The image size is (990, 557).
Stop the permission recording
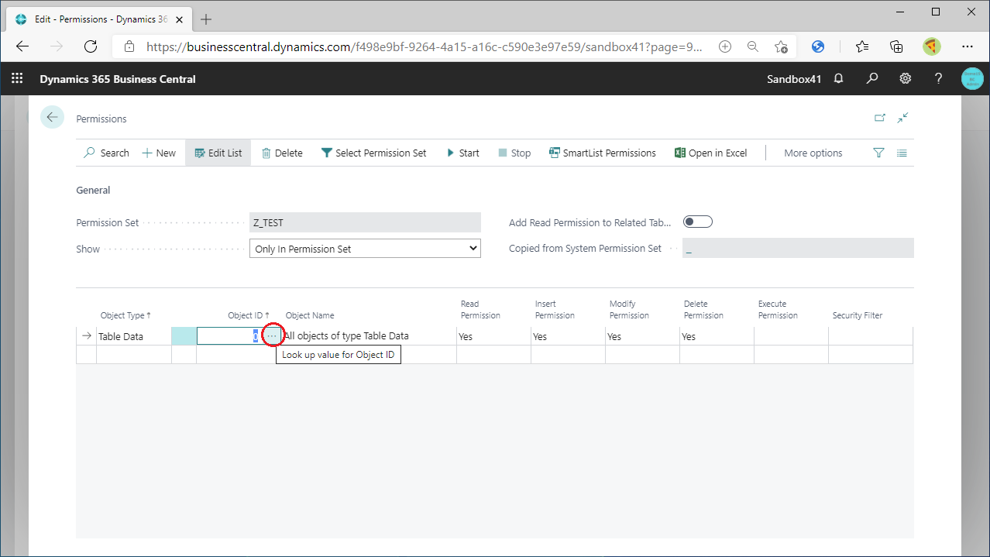514,153
